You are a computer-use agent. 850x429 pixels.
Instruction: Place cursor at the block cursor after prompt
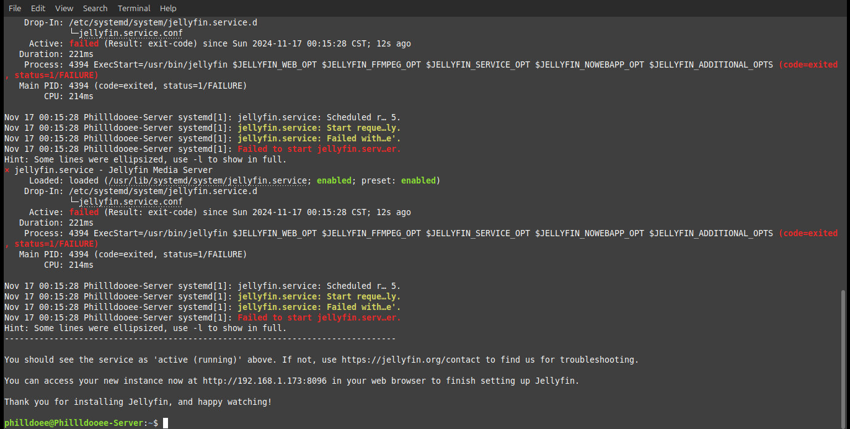[x=166, y=423]
